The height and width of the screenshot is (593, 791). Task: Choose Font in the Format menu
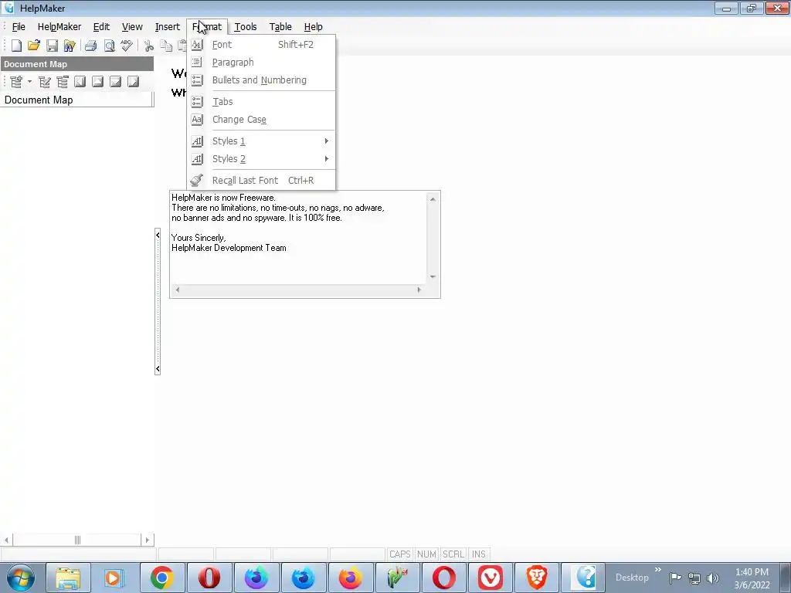(x=261, y=44)
